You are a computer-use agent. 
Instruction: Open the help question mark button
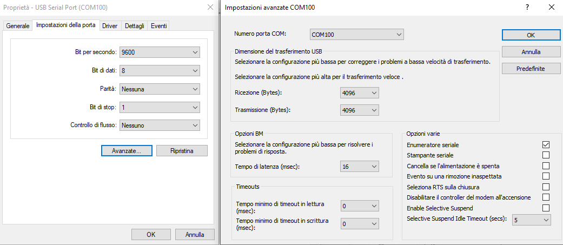527,8
